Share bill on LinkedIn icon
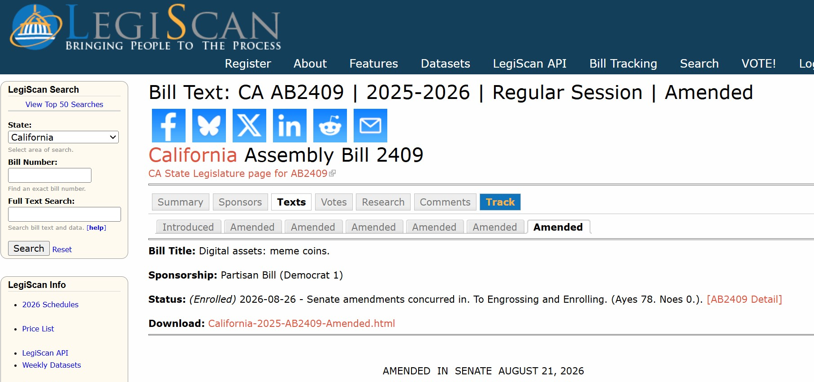 click(x=290, y=125)
